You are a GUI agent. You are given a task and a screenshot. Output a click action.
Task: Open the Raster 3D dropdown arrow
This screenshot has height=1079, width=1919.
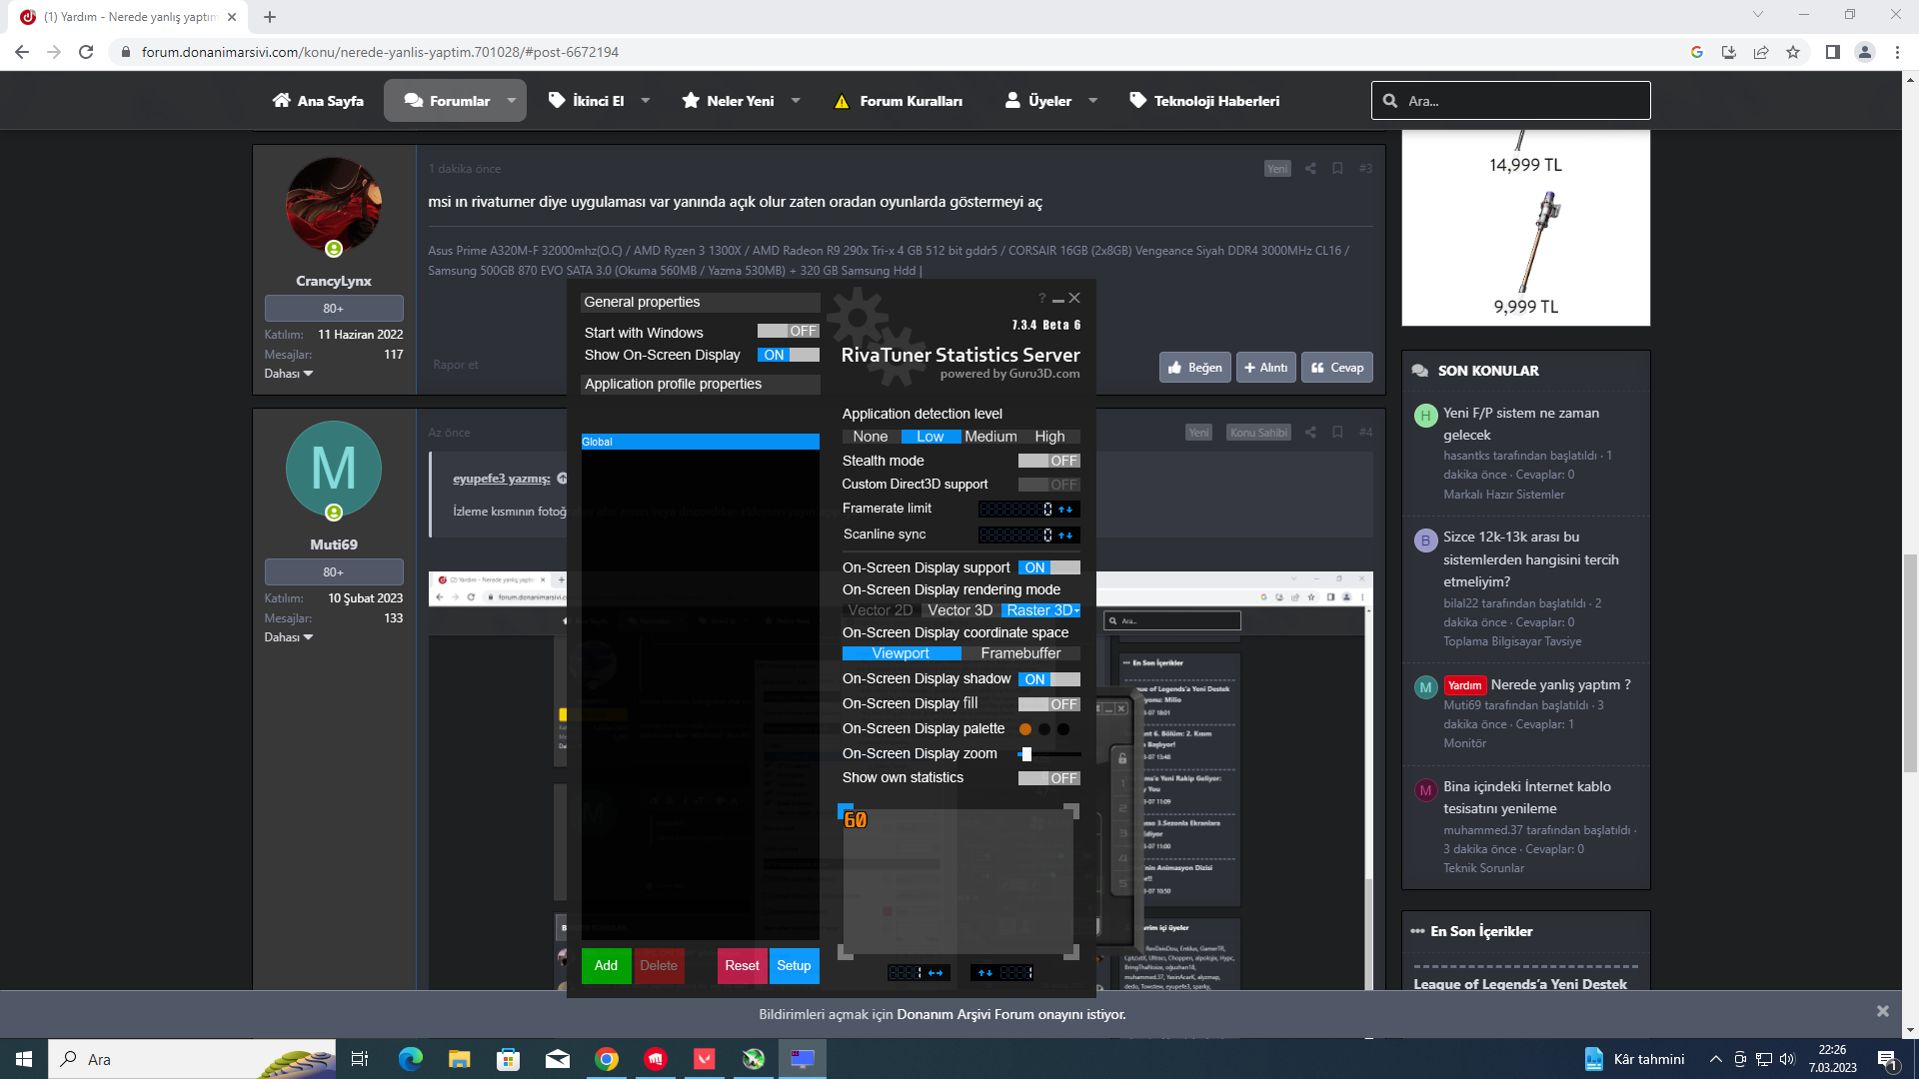click(x=1076, y=610)
